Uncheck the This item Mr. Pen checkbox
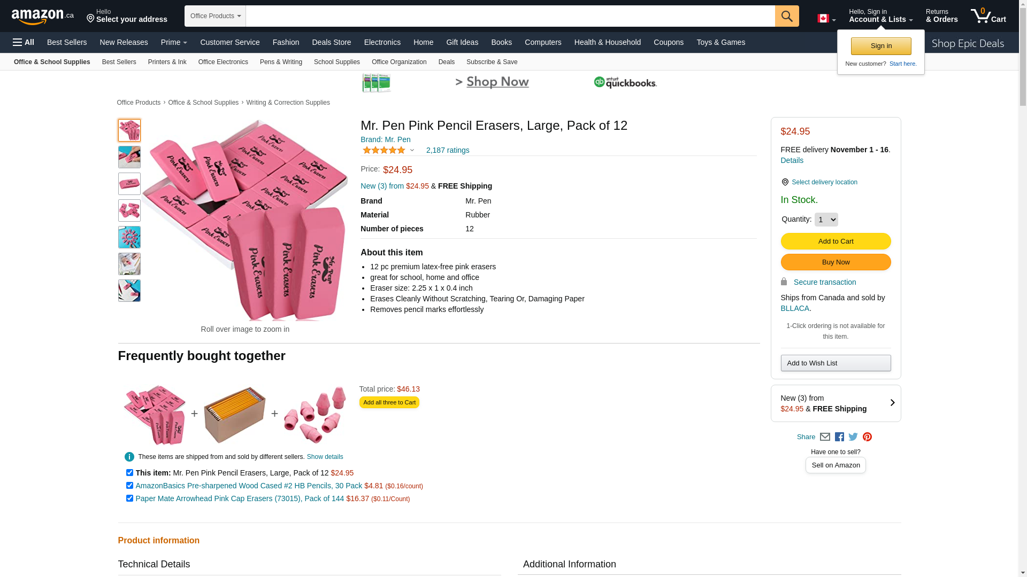1027x577 pixels. coord(129,473)
